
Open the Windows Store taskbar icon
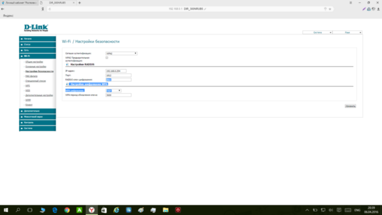click(x=104, y=210)
